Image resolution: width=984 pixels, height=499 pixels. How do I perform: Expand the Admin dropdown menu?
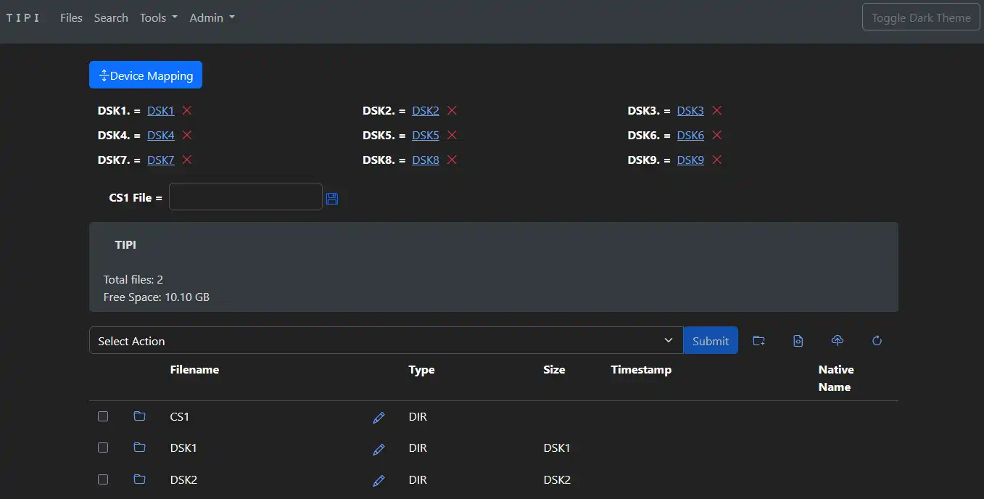click(x=212, y=18)
